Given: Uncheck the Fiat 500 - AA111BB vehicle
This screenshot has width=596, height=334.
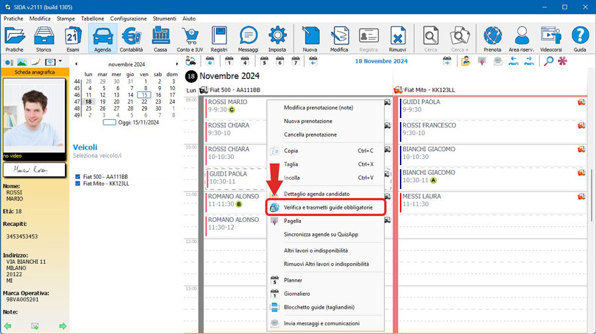Looking at the screenshot, I should point(78,177).
